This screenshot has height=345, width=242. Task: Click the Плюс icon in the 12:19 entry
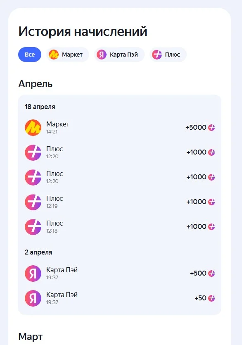[x=33, y=202]
